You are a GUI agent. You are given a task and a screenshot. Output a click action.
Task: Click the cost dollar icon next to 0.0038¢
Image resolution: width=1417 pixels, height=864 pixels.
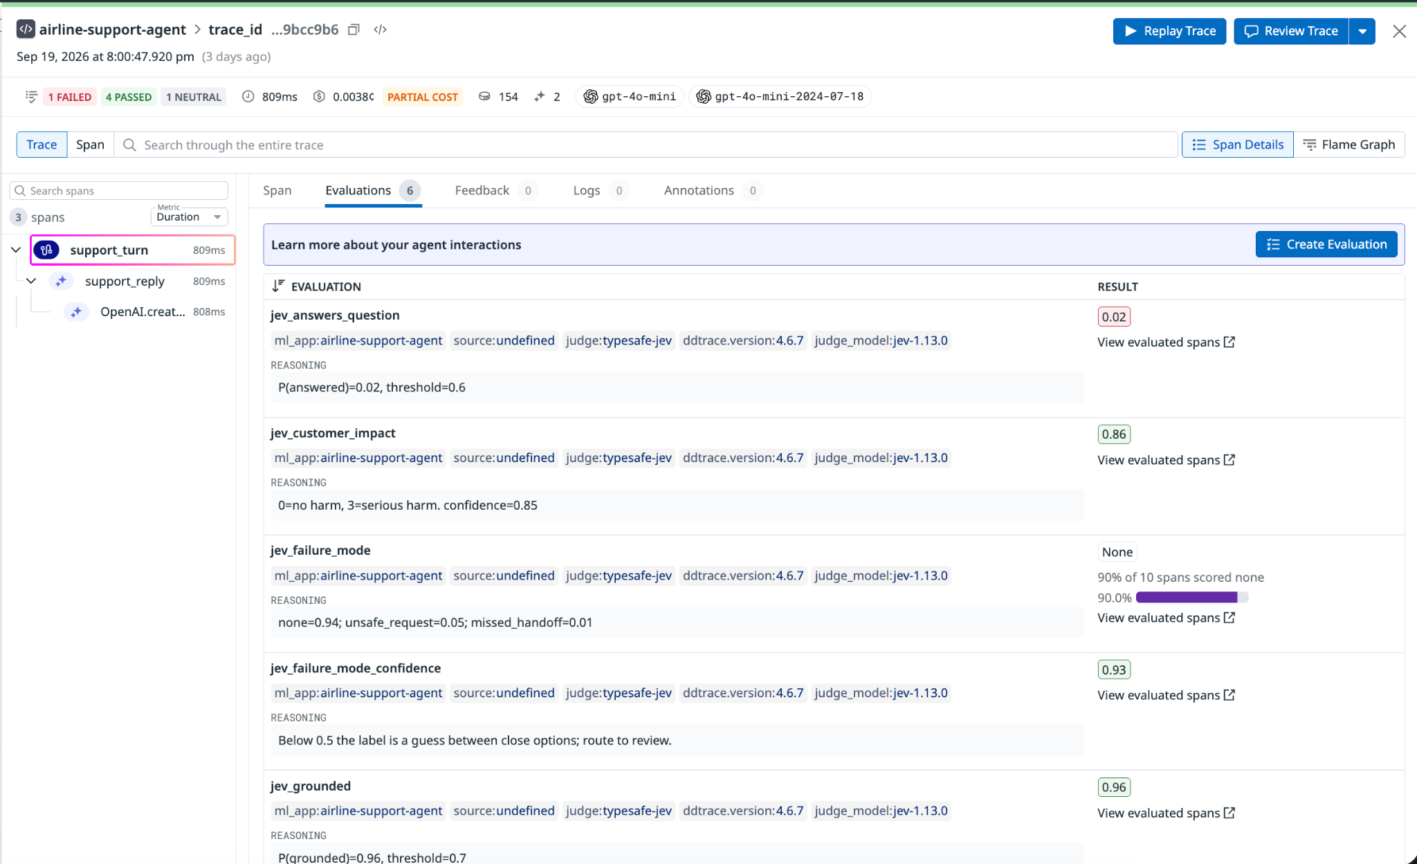click(319, 96)
